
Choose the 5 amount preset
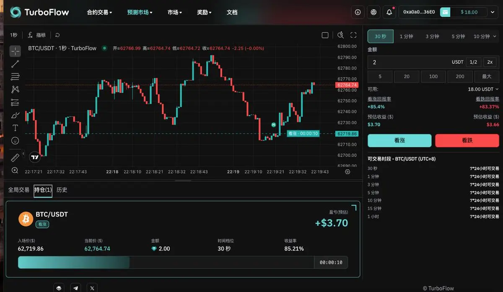pyautogui.click(x=380, y=76)
